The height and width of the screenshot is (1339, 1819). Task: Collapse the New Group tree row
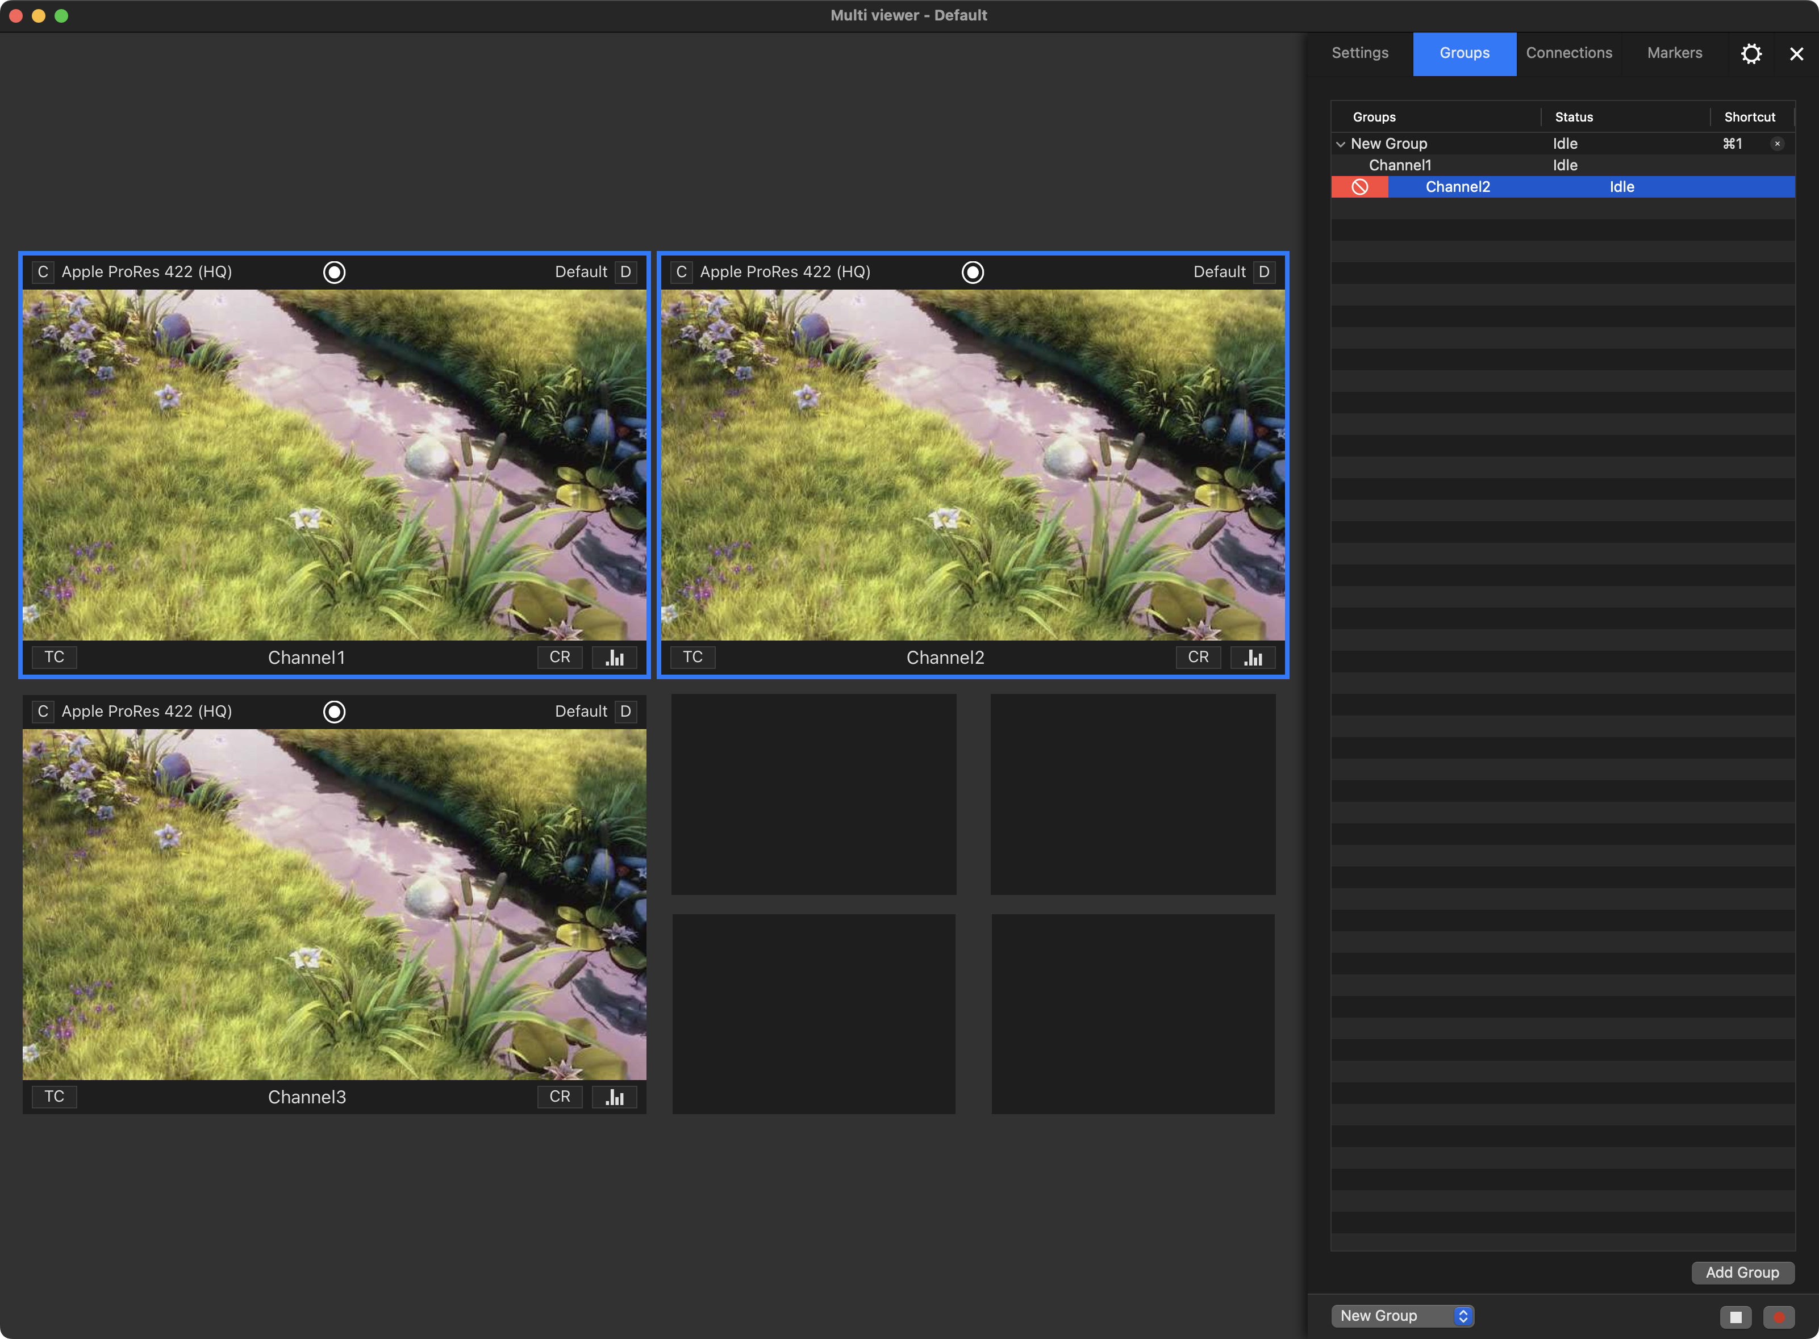pos(1341,144)
